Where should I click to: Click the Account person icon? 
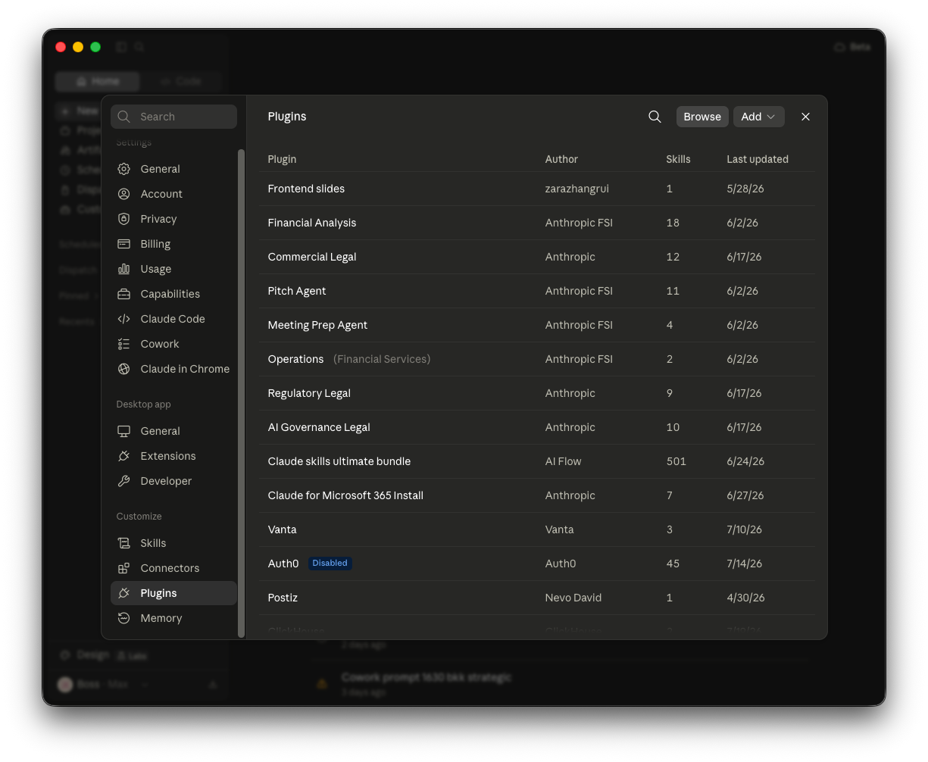click(x=124, y=194)
